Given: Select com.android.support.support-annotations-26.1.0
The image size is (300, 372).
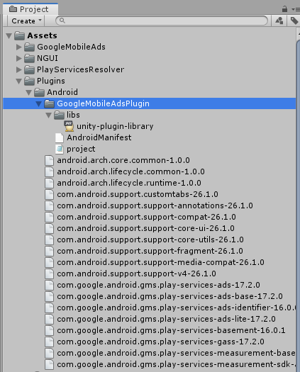Looking at the screenshot, I should pos(155,205).
